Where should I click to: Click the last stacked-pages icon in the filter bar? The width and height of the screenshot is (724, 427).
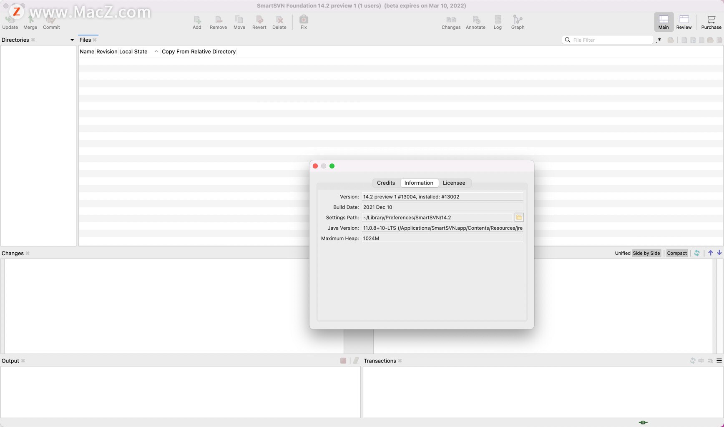click(x=719, y=40)
